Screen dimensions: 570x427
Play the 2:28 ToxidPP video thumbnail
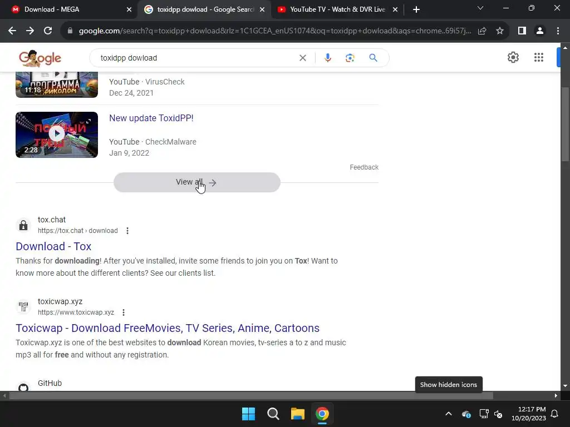coord(57,135)
